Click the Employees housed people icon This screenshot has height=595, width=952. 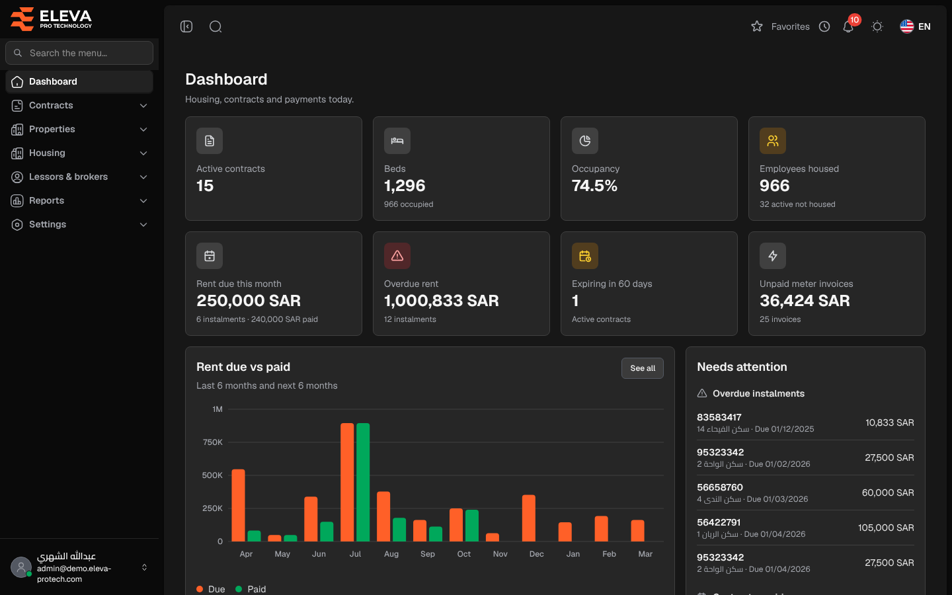pyautogui.click(x=773, y=141)
